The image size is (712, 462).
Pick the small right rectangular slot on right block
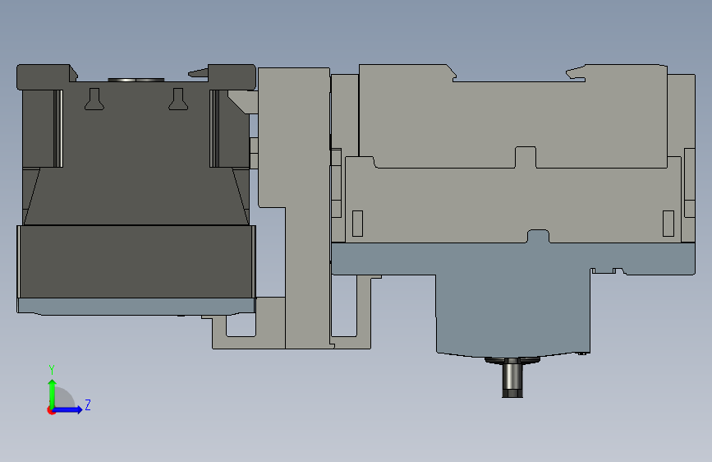668,224
